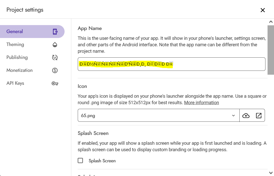
Task: Click the Icon section heading
Action: [82, 86]
